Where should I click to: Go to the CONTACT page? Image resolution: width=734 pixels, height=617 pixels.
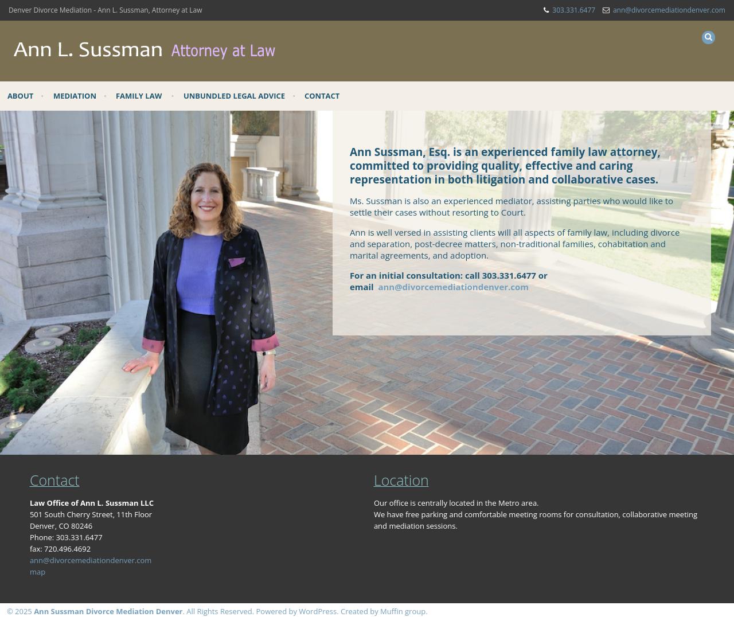pyautogui.click(x=322, y=96)
